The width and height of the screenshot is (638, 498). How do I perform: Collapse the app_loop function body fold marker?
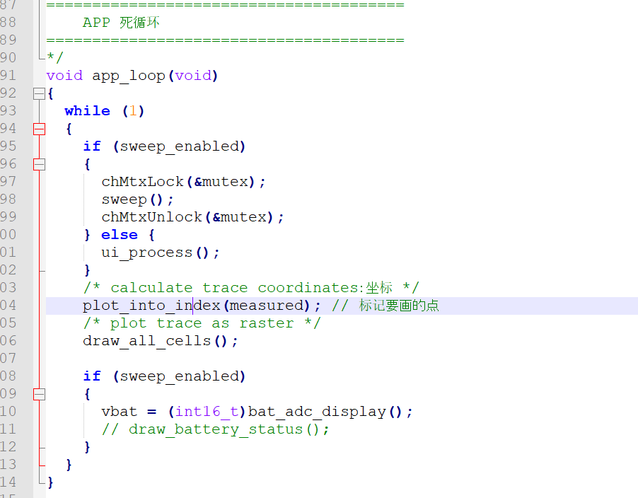click(39, 93)
